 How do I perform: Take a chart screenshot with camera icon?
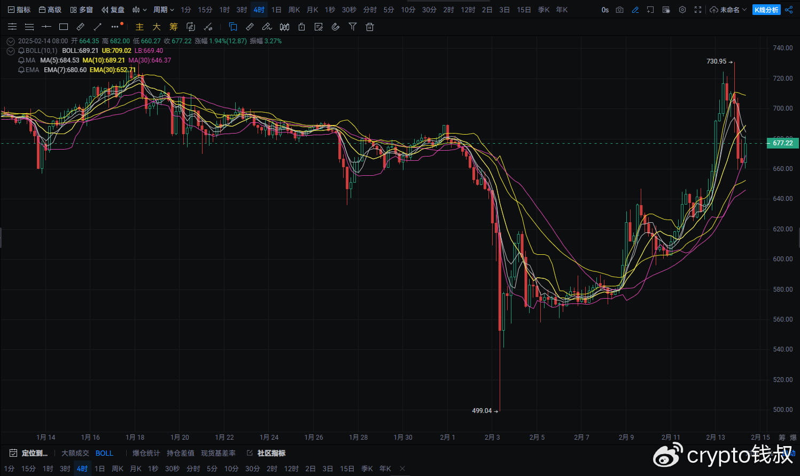[619, 10]
